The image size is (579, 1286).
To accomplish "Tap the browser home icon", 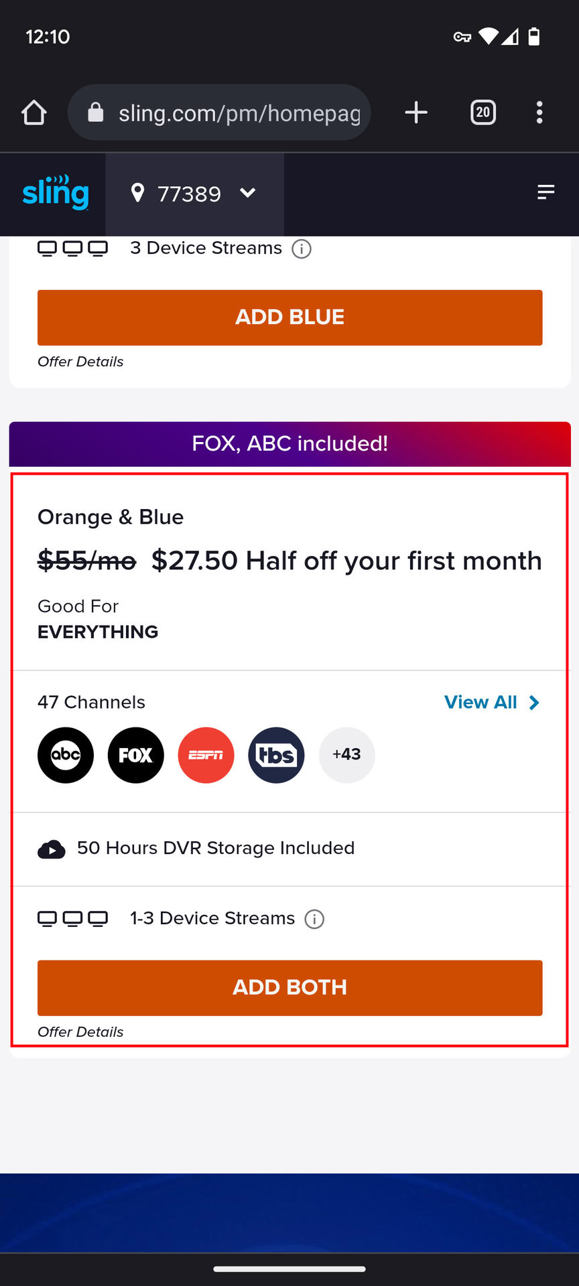I will [x=34, y=113].
